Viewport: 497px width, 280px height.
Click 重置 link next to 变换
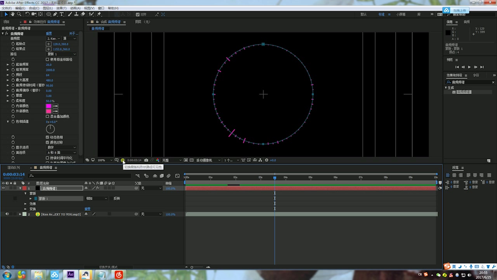(x=88, y=209)
